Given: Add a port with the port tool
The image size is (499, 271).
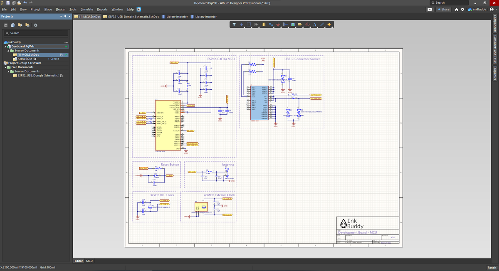Looking at the screenshot, I should pos(300,25).
